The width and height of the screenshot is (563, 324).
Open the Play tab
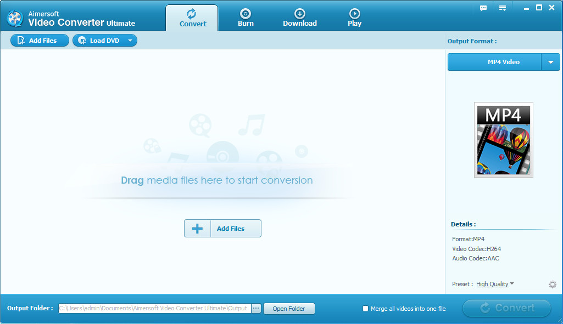click(354, 18)
